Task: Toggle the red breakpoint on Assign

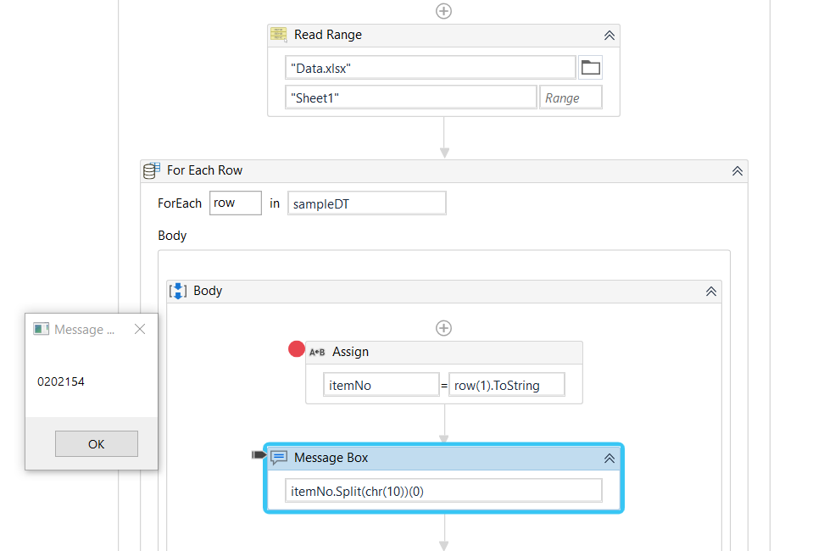Action: pos(297,349)
